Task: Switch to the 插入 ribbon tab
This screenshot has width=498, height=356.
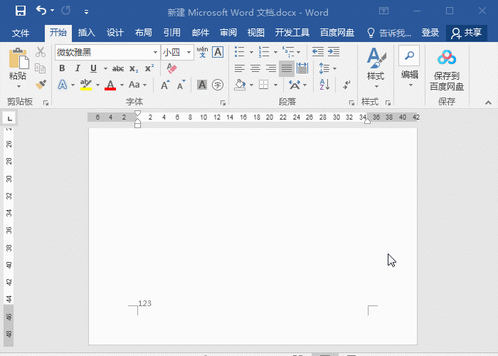Action: click(x=87, y=33)
